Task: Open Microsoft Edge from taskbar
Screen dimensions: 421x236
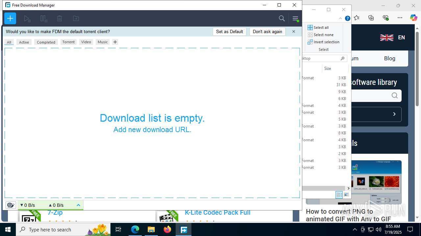Action: [x=135, y=229]
